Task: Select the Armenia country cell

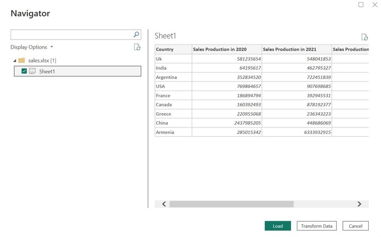Action: point(173,132)
